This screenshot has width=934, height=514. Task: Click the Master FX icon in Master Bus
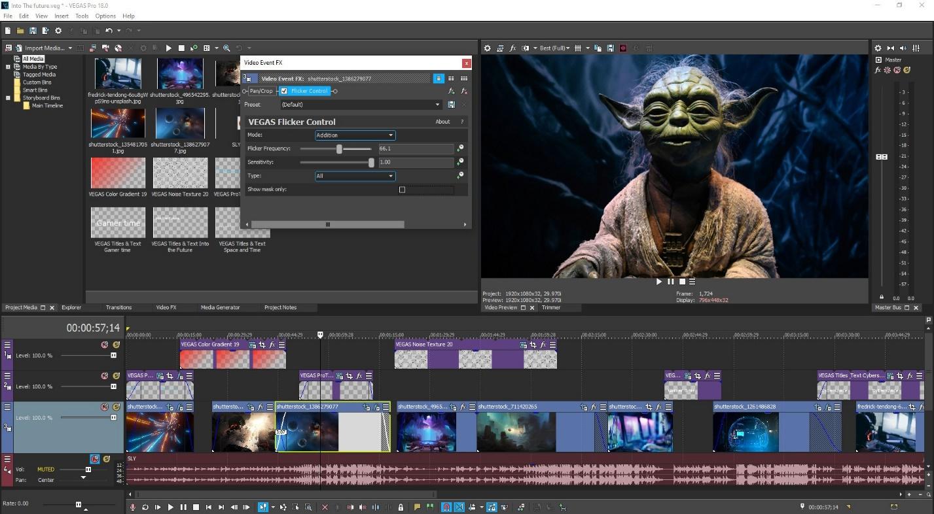click(878, 70)
